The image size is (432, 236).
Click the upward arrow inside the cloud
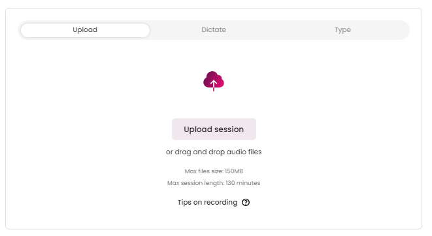pyautogui.click(x=214, y=85)
